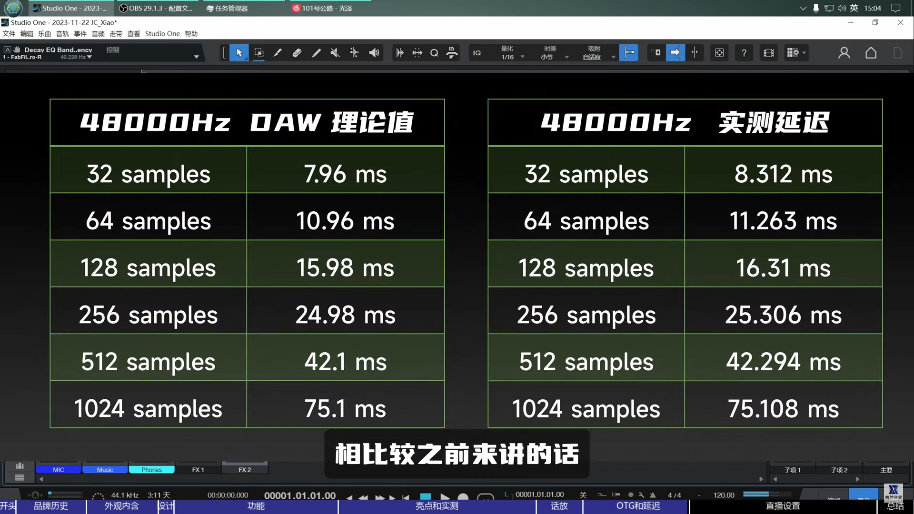Open the timebase 小节 dropdown
This screenshot has height=514, width=914.
566,57
